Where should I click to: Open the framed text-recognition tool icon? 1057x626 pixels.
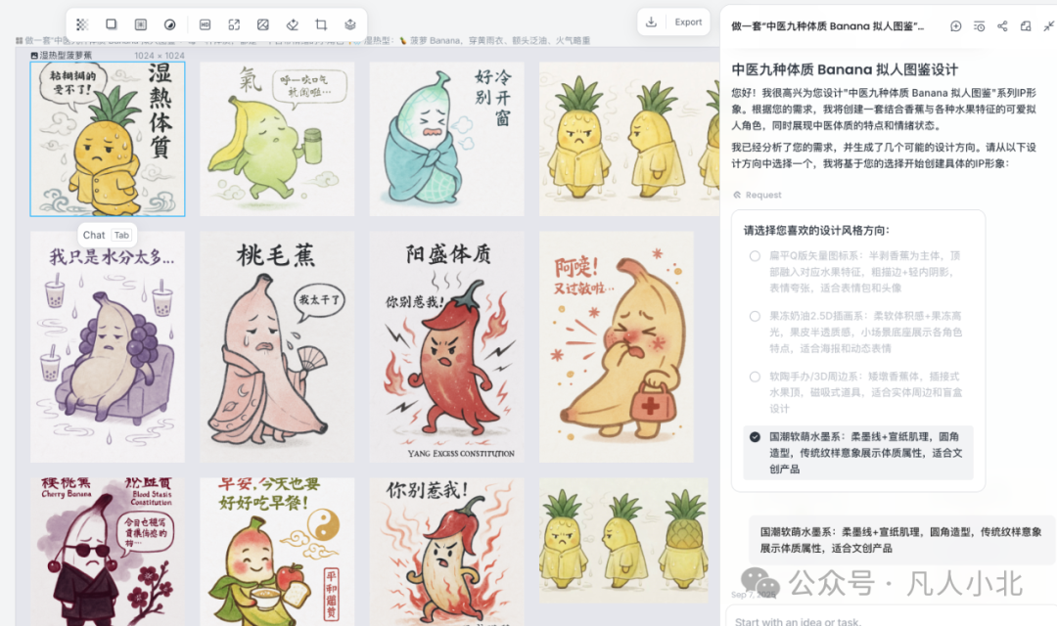coord(140,24)
